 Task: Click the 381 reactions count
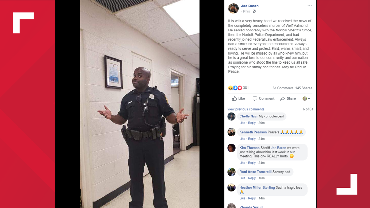tap(246, 88)
